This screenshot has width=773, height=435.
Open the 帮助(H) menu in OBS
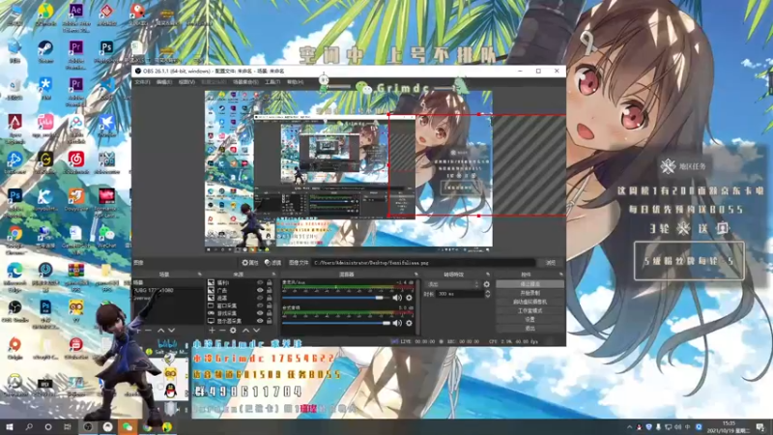pos(295,82)
